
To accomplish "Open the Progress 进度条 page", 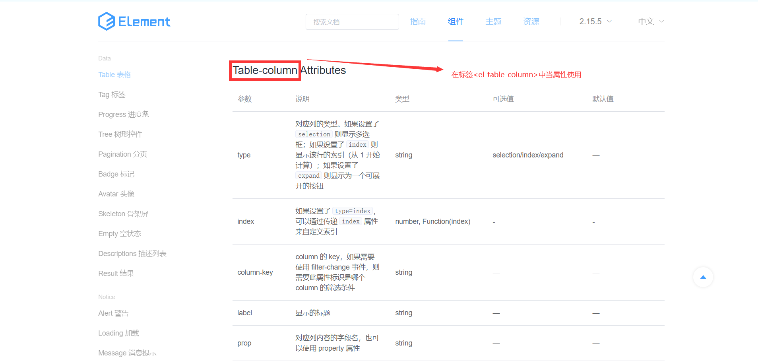I will (x=123, y=114).
